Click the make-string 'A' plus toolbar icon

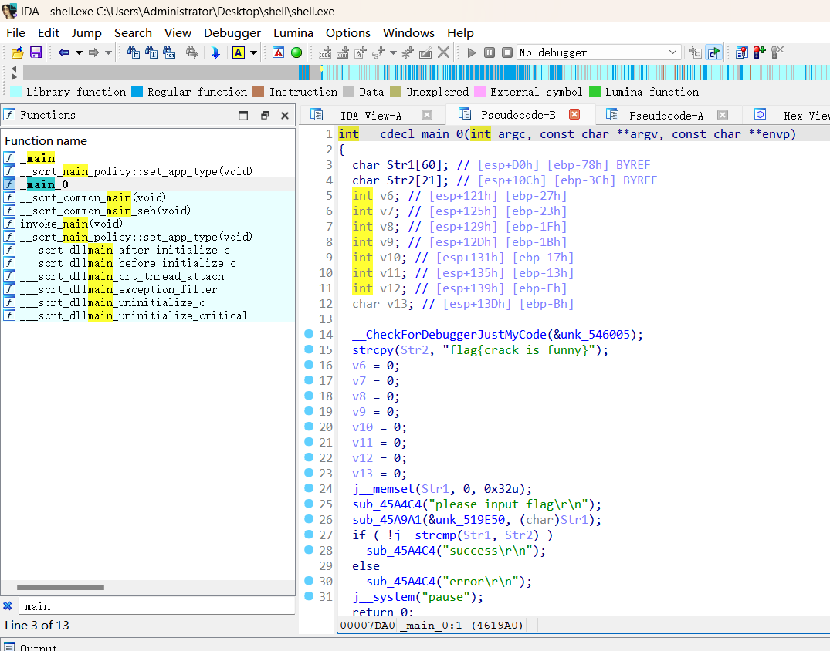(361, 52)
